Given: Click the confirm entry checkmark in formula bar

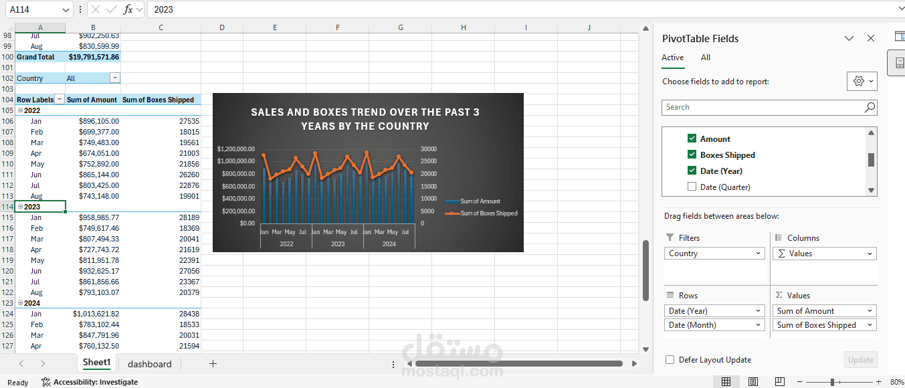Looking at the screenshot, I should (112, 9).
